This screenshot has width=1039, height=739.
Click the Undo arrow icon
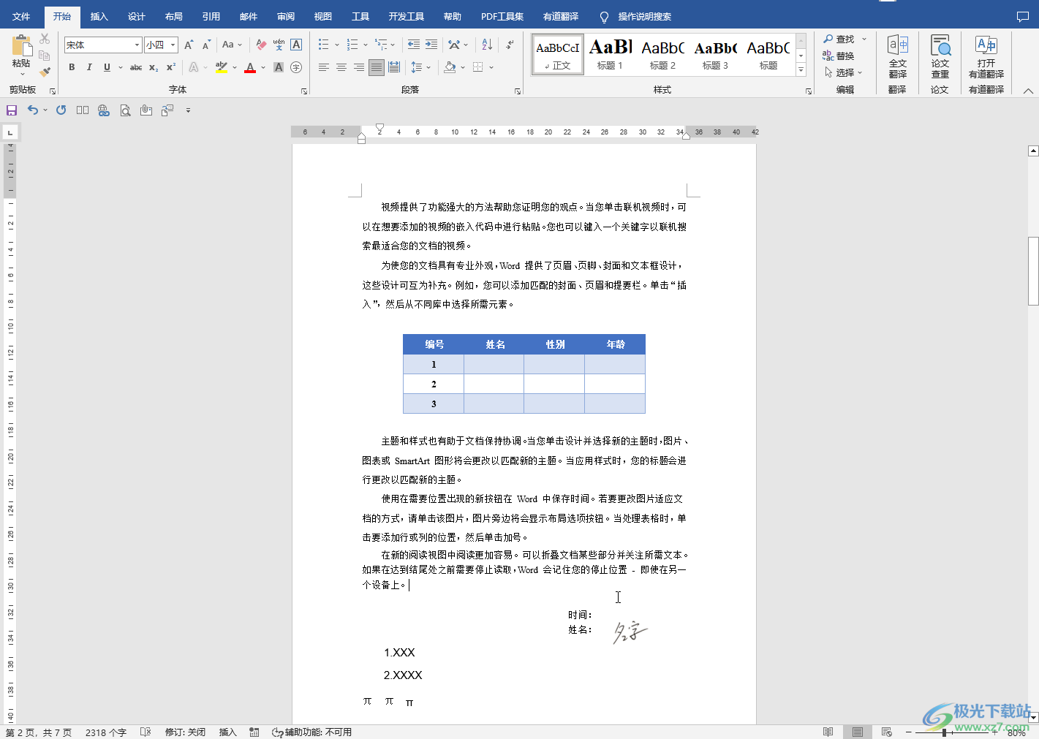tap(32, 110)
